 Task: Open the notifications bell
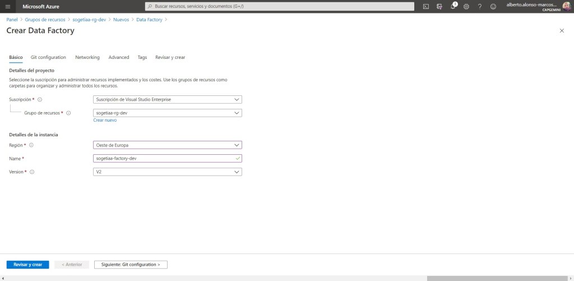[453, 6]
